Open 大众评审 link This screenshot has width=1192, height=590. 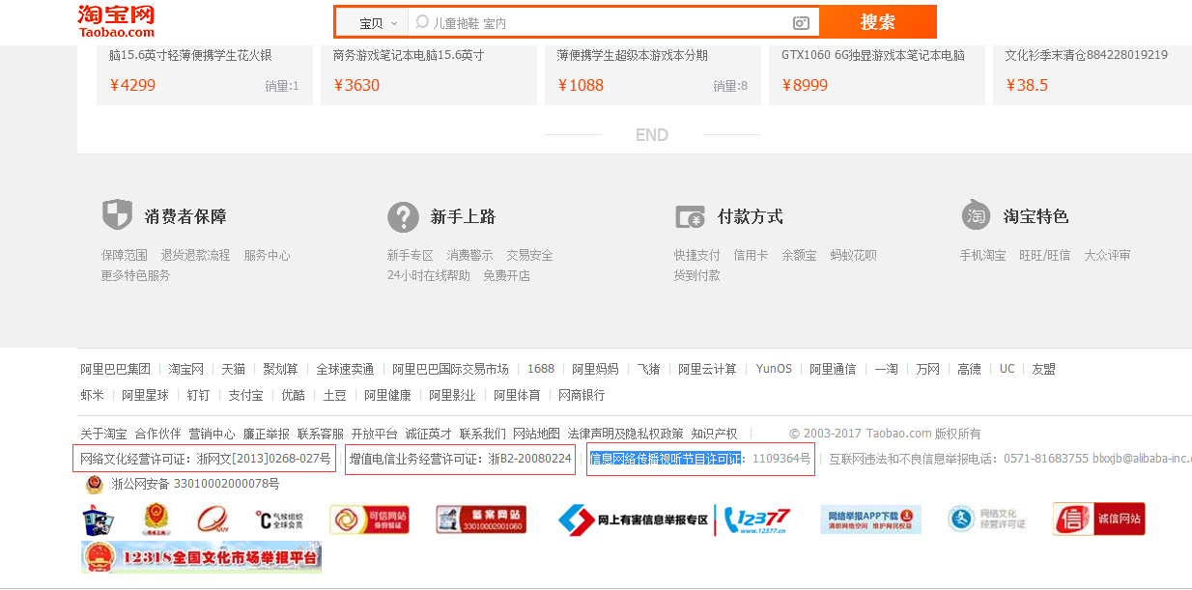point(1108,256)
